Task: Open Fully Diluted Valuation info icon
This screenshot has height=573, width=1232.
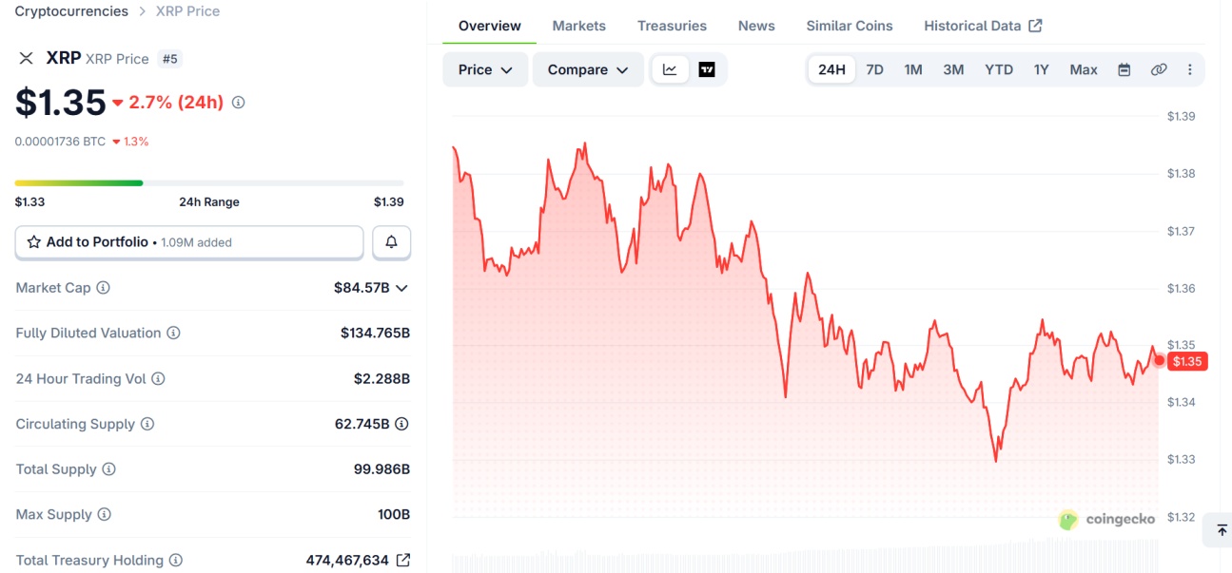Action: pyautogui.click(x=173, y=334)
